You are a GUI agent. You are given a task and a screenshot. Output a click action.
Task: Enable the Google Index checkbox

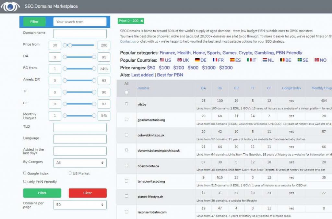25,173
